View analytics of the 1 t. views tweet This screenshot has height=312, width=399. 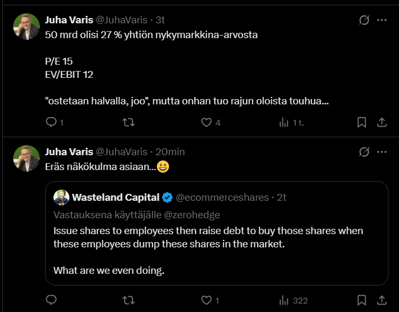[285, 122]
